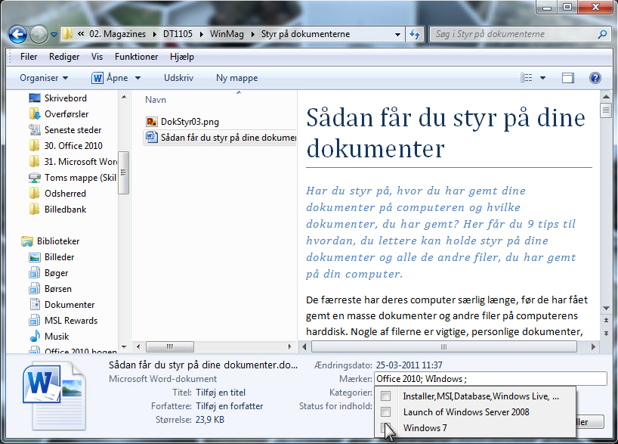
Task: Open the Rediger menu
Action: (x=64, y=57)
